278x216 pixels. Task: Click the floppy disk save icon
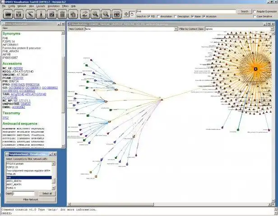click(x=19, y=14)
